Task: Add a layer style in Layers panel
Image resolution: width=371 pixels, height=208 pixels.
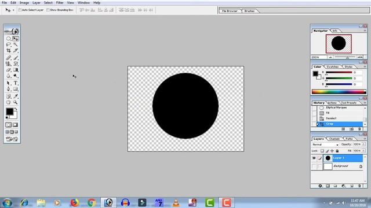Action: click(320, 186)
